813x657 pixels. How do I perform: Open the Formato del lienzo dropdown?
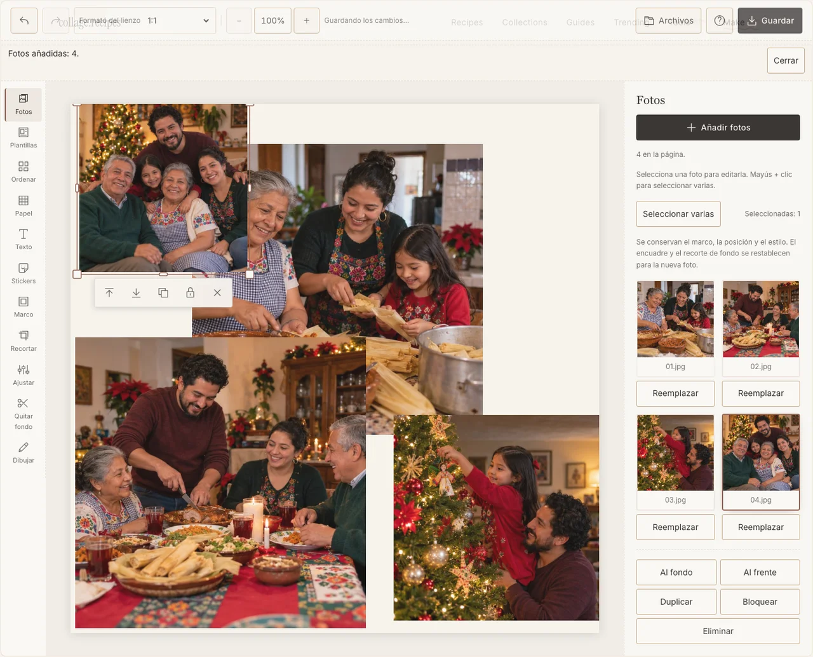click(145, 20)
